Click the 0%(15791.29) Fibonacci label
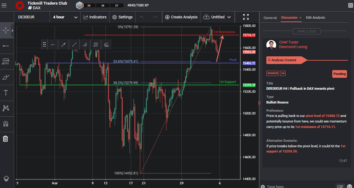 click(128, 27)
